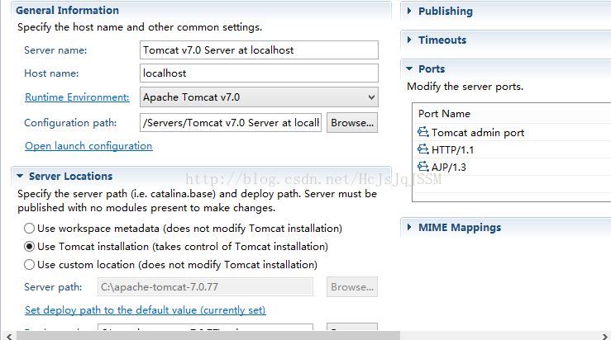611x340 pixels.
Task: Collapse the Ports section
Action: click(x=409, y=68)
